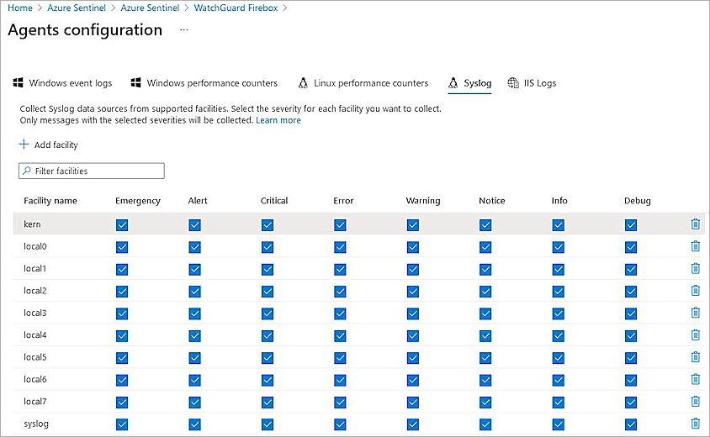Toggle Info checkbox for local6
The image size is (710, 437).
point(559,380)
